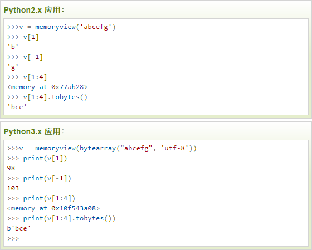This screenshot has width=312, height=250.
Task: Click the 'v[1:4]' line in Python2 block
Action: tap(27, 77)
